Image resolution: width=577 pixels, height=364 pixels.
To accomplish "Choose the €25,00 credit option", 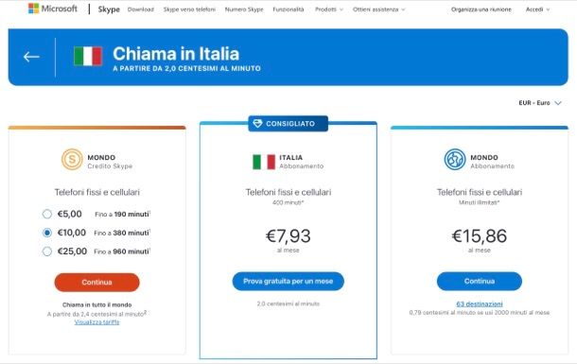I will [x=47, y=251].
